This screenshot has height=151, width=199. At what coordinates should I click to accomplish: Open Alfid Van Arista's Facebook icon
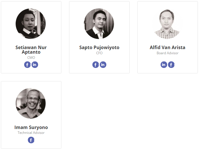click(x=171, y=65)
